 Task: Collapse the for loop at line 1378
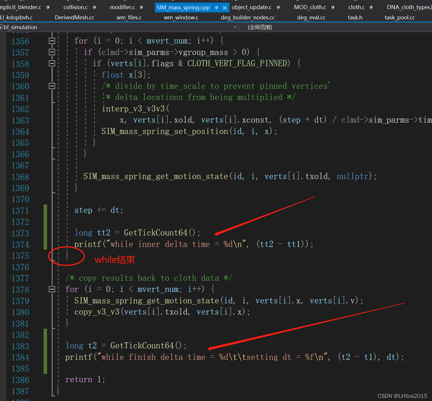(52, 289)
